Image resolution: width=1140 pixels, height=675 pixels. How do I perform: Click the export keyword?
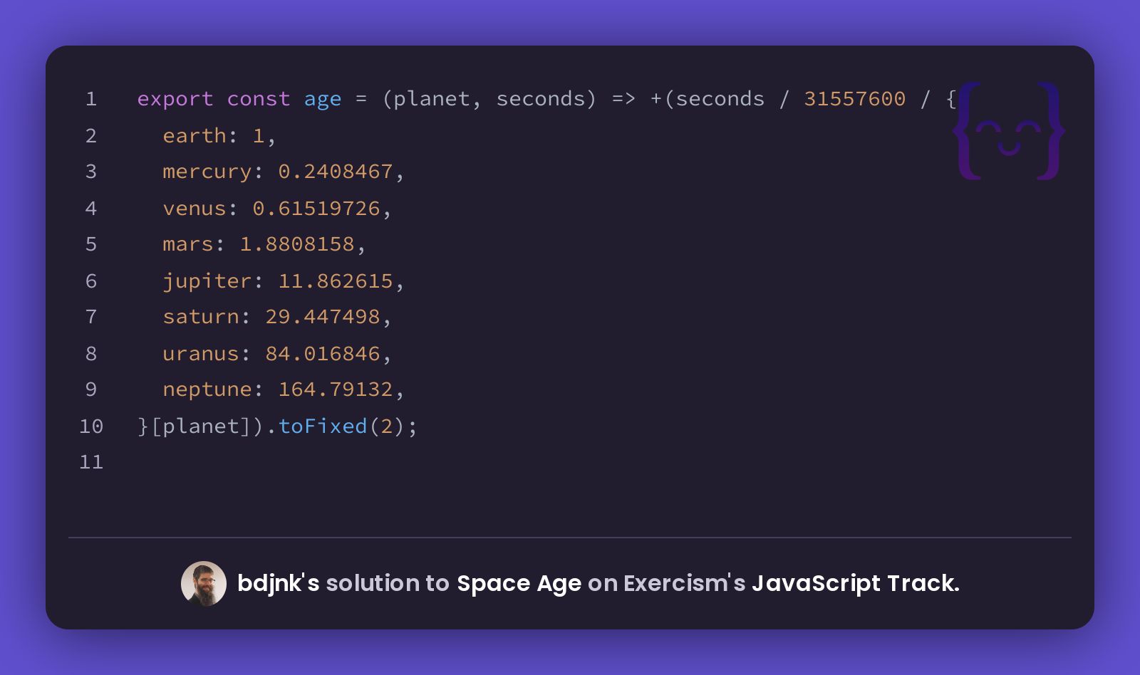(x=175, y=99)
